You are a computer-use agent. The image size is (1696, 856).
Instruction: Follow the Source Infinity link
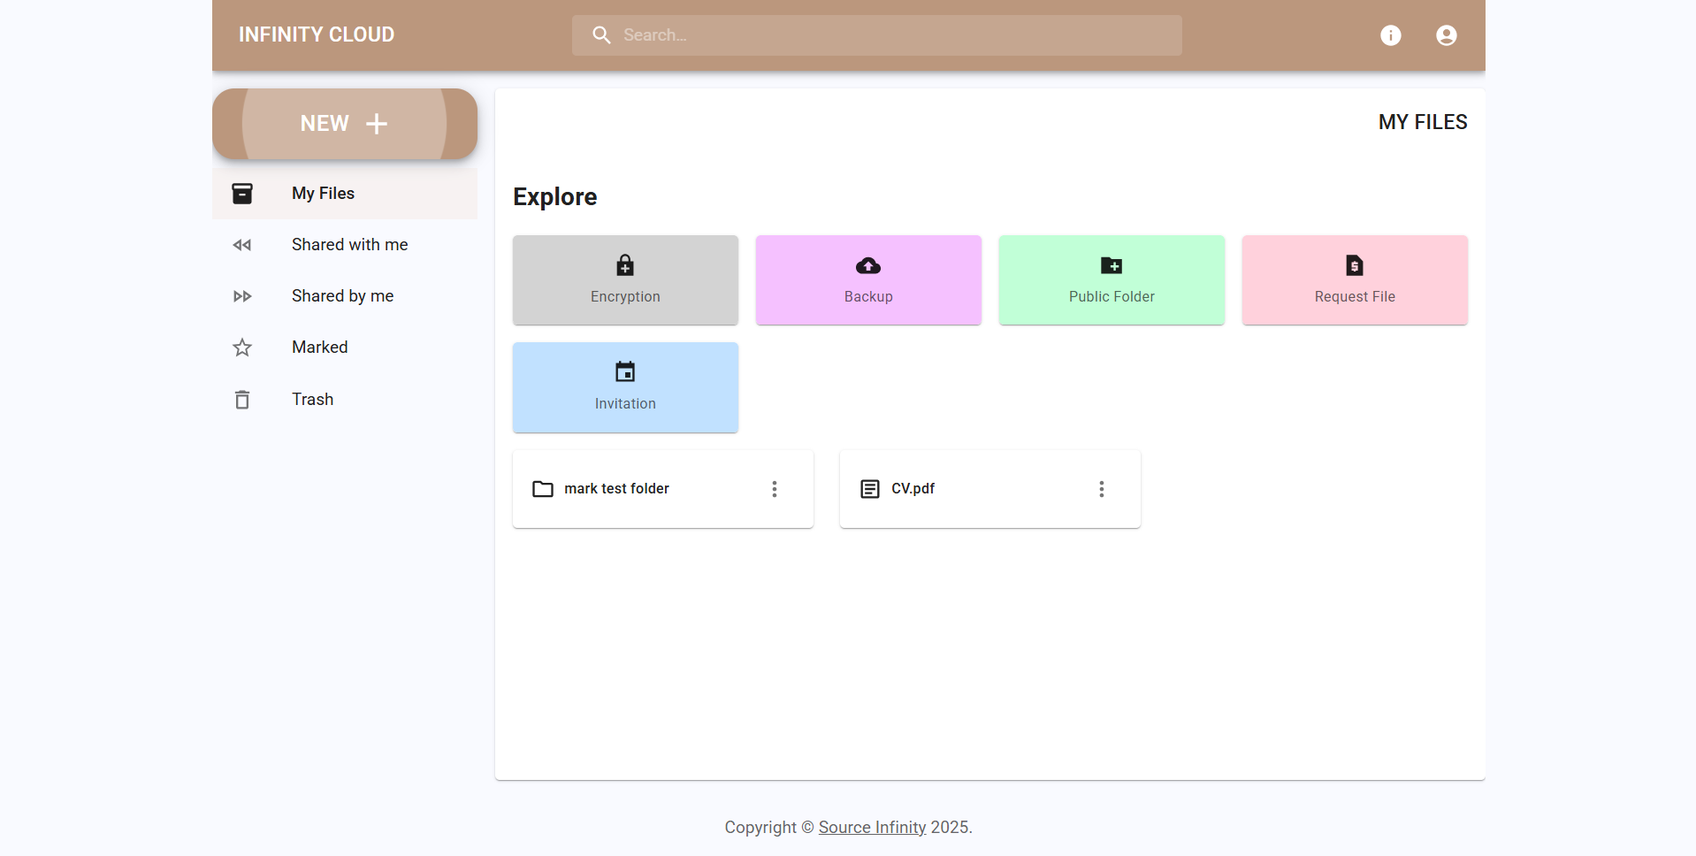click(x=872, y=828)
